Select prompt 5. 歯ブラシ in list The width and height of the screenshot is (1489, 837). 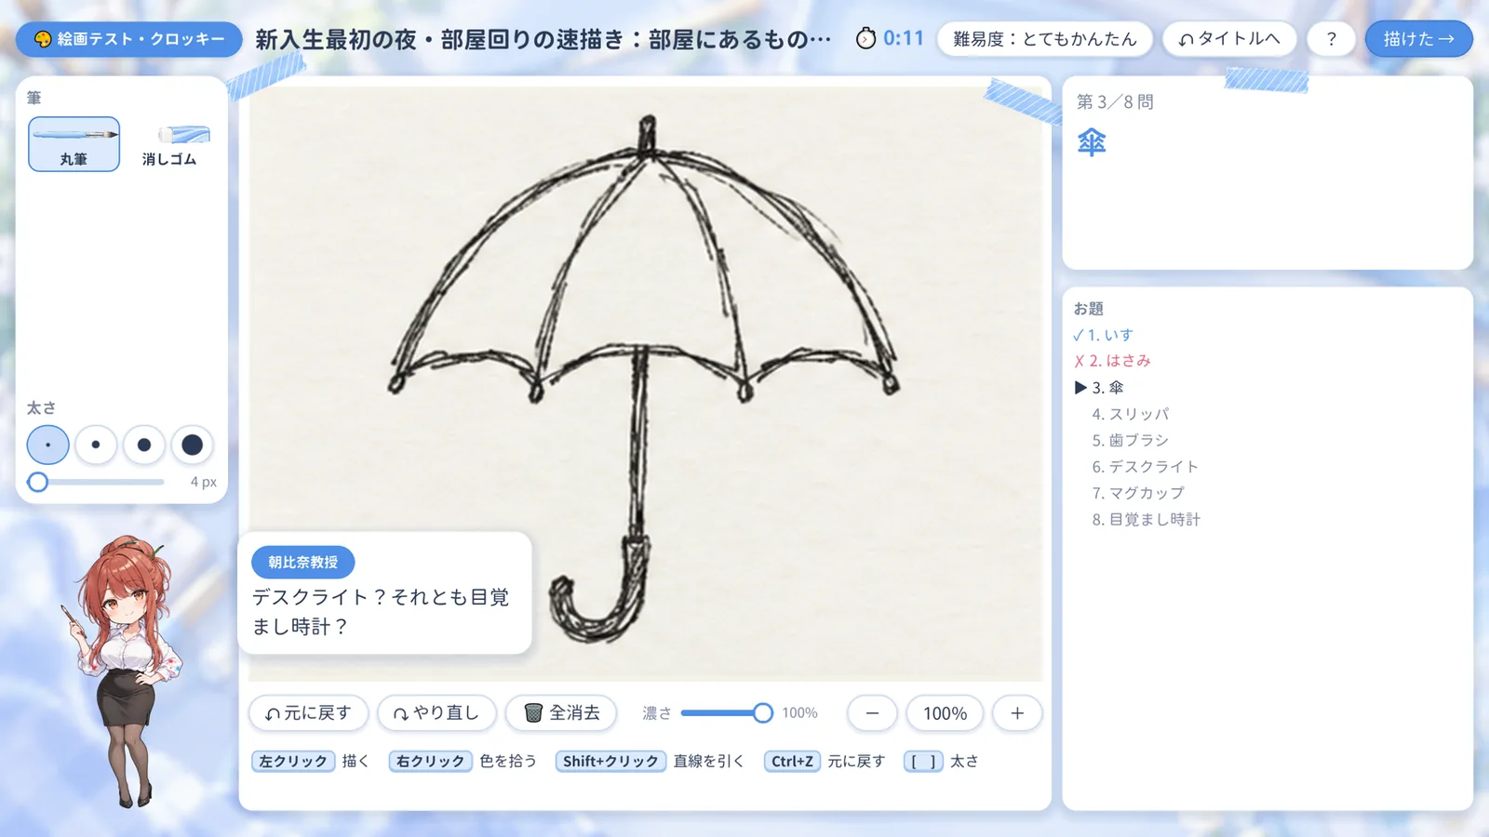pos(1130,440)
